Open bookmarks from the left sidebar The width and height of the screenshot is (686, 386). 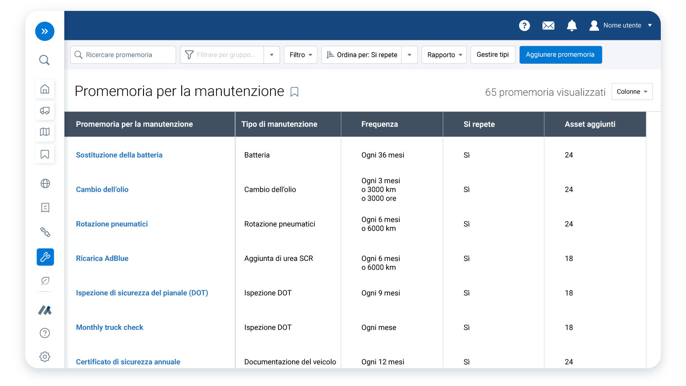pyautogui.click(x=44, y=154)
